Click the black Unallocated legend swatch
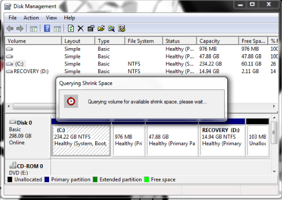Viewport: 282px width, 200px height. coord(10,180)
